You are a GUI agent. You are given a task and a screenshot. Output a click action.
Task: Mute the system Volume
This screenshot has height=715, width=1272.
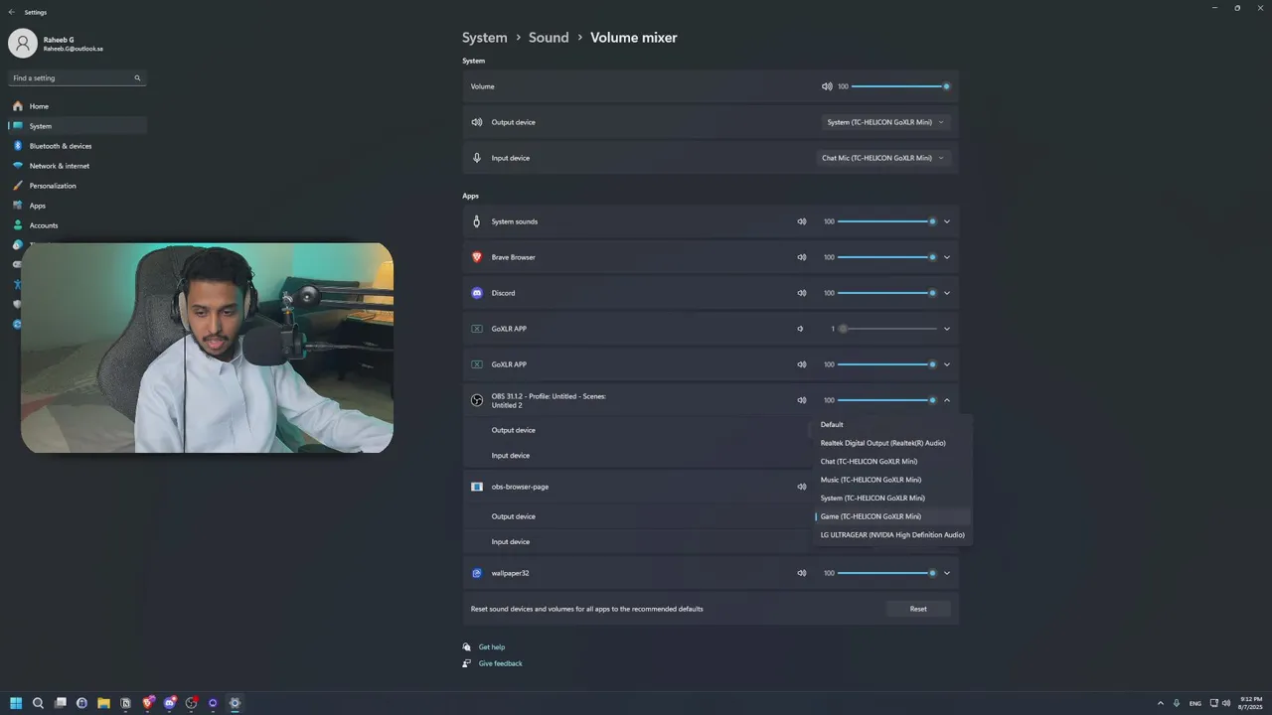[x=827, y=86]
